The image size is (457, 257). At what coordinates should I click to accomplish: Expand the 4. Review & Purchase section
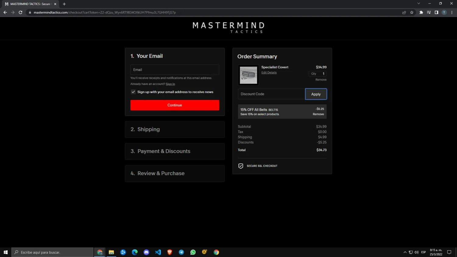[x=175, y=174]
